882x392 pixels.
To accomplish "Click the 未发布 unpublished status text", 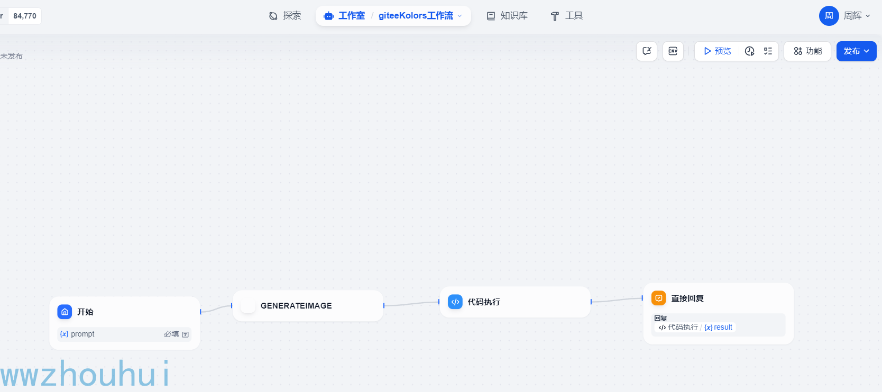I will 12,56.
